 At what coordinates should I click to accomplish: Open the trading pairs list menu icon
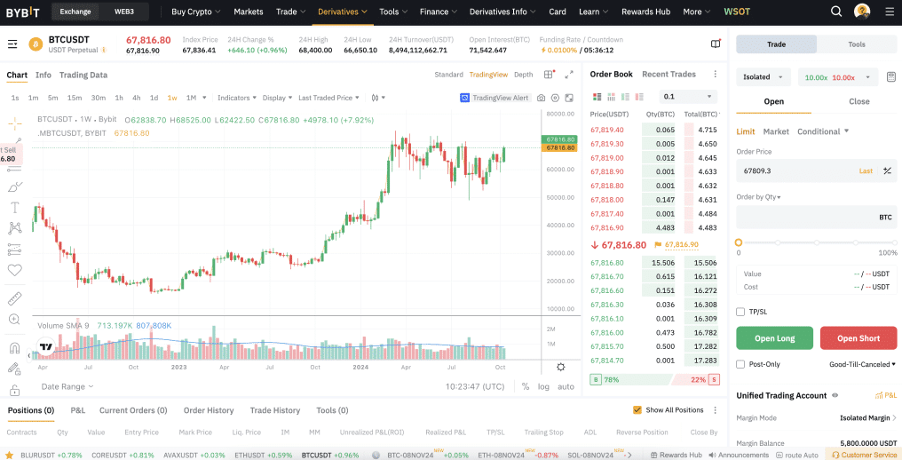(x=12, y=44)
